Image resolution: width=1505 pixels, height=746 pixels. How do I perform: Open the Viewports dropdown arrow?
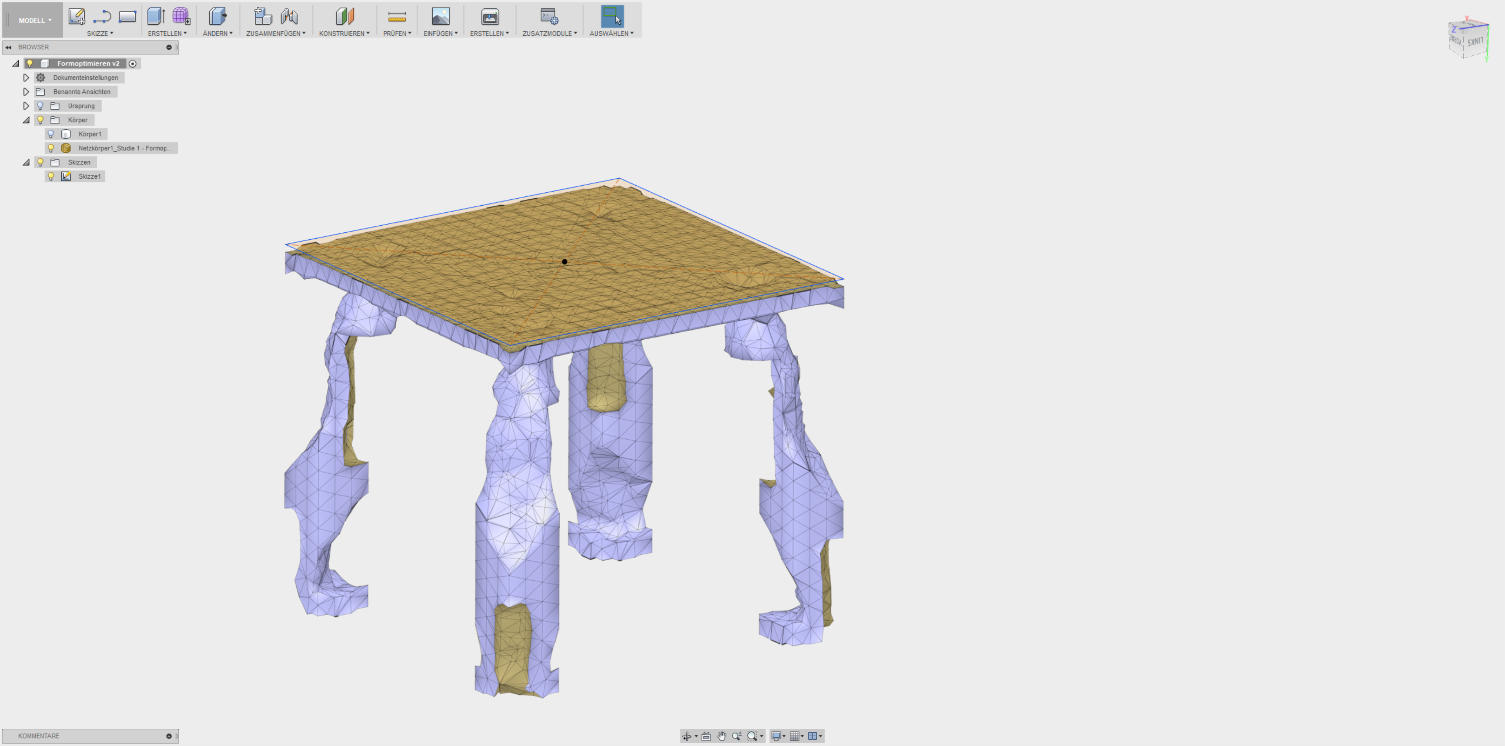tap(820, 736)
